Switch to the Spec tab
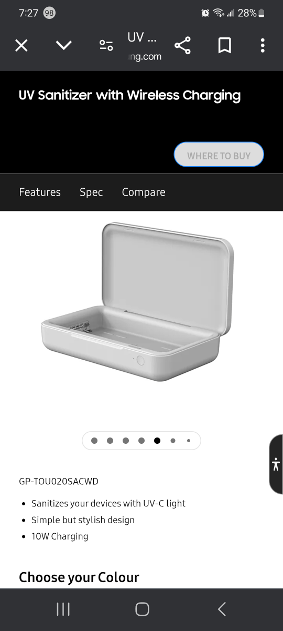 click(91, 192)
